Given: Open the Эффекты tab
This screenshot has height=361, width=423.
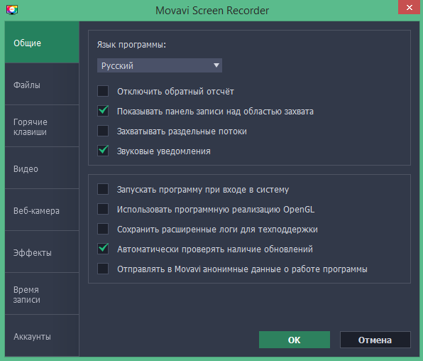Looking at the screenshot, I should [42, 252].
